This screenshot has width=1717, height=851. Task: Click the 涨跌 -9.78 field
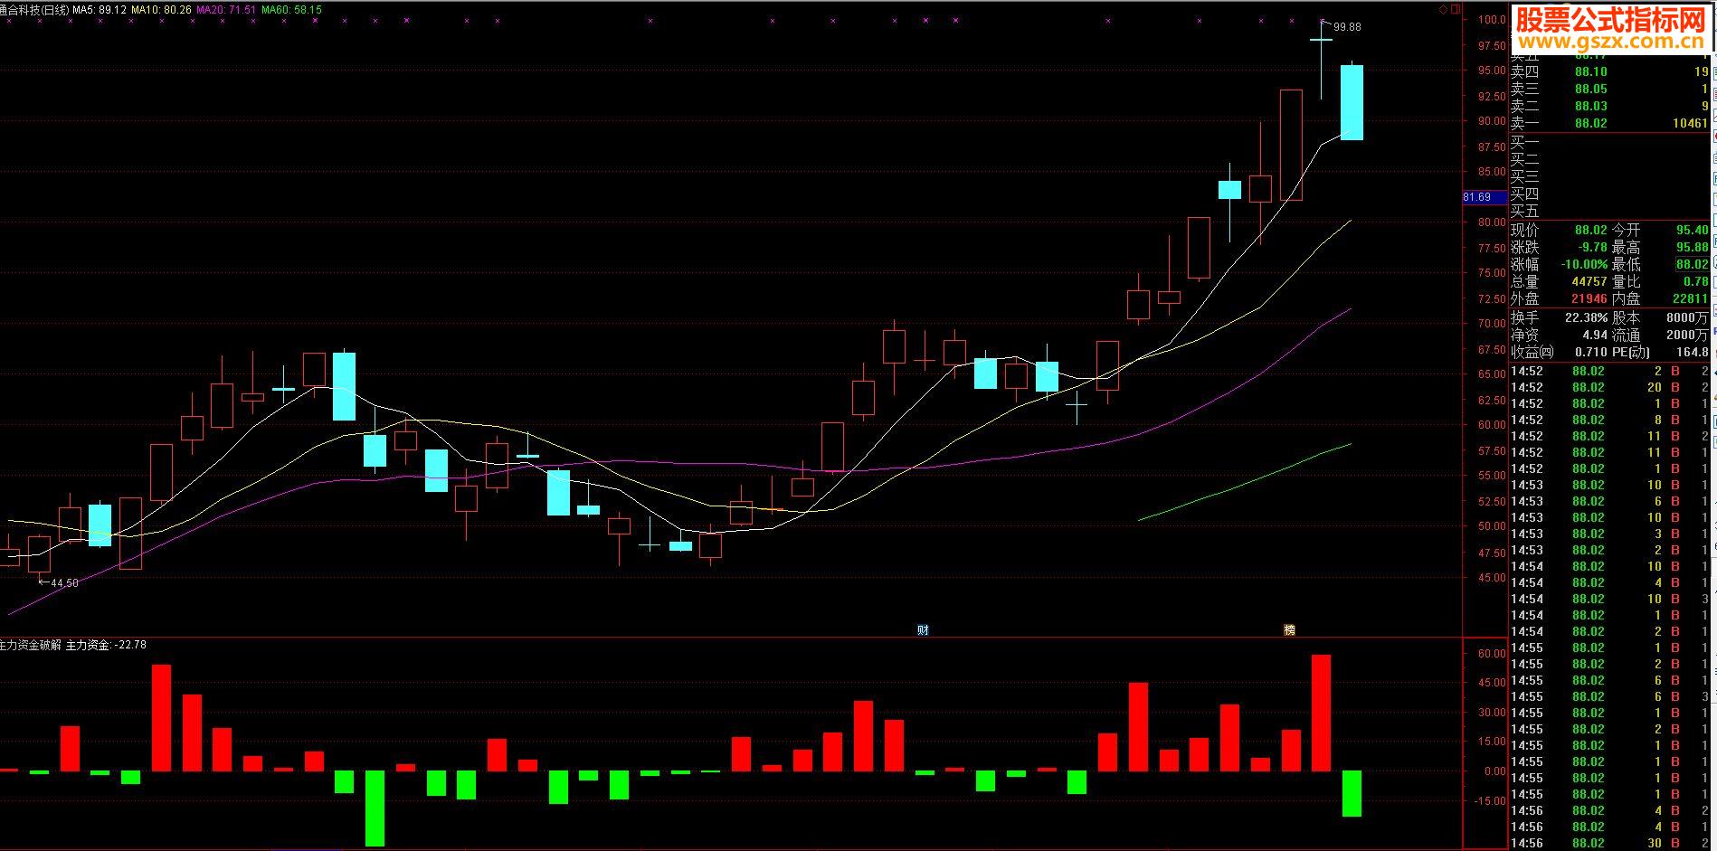(x=1560, y=248)
